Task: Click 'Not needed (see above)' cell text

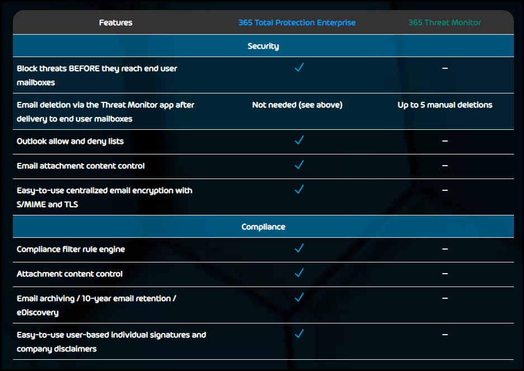Action: point(297,105)
